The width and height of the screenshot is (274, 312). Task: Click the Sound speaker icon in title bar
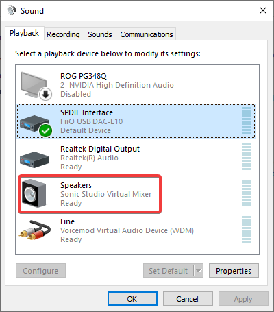(x=12, y=10)
